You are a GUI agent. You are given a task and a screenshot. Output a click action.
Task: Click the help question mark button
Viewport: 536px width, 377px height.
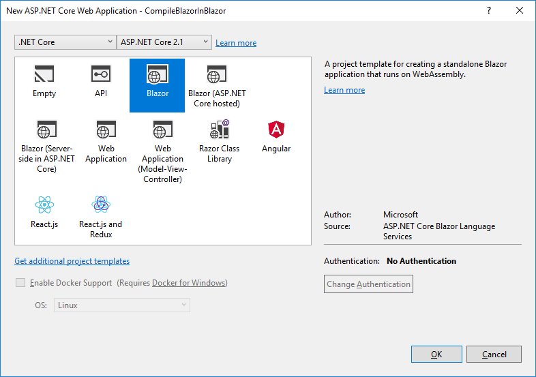(x=489, y=11)
